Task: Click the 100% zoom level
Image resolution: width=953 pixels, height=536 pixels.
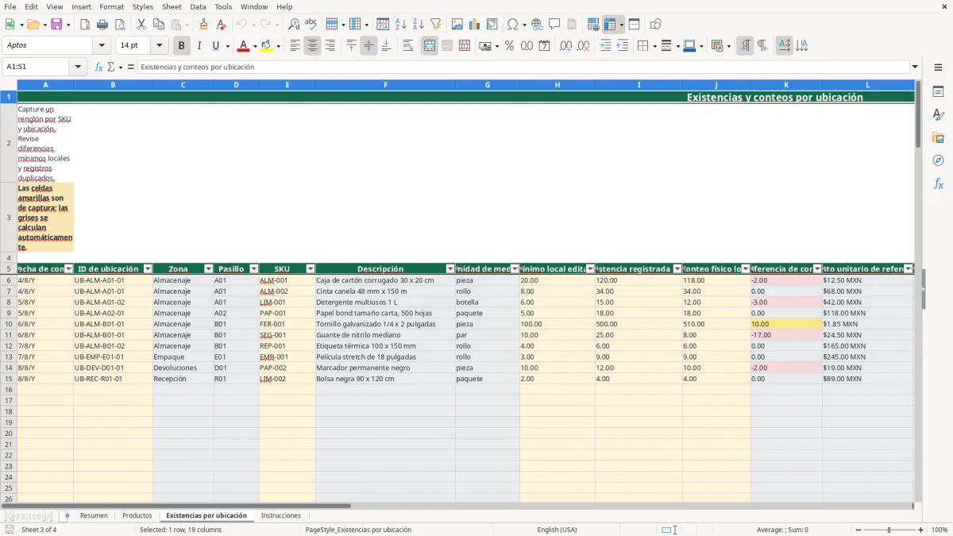Action: point(939,530)
